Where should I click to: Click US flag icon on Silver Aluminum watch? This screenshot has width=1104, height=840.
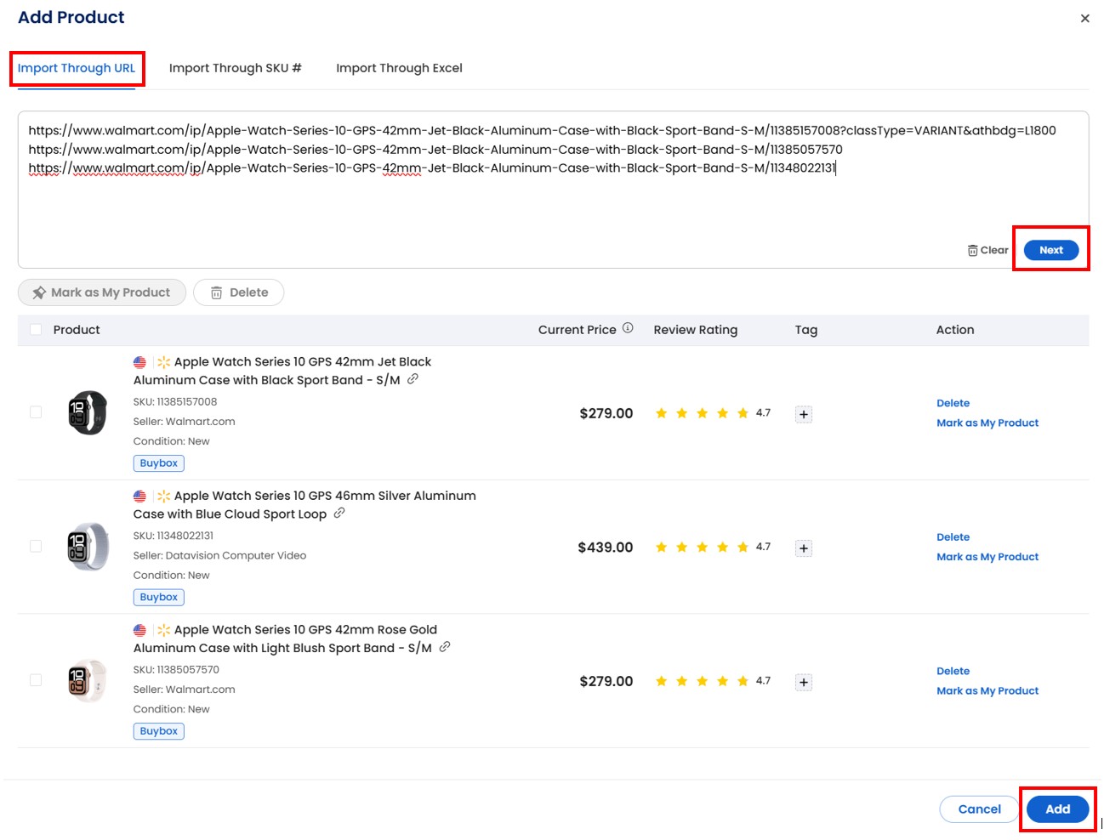139,497
